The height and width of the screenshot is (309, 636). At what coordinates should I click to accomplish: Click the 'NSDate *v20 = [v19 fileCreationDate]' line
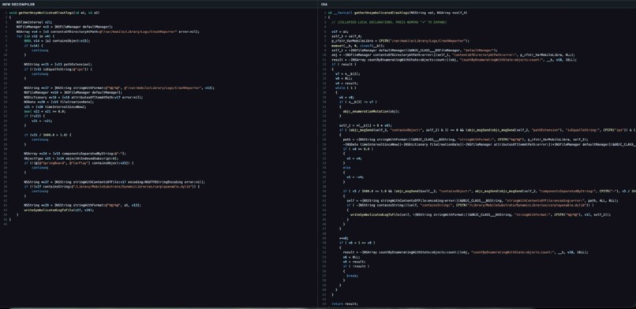click(x=59, y=102)
